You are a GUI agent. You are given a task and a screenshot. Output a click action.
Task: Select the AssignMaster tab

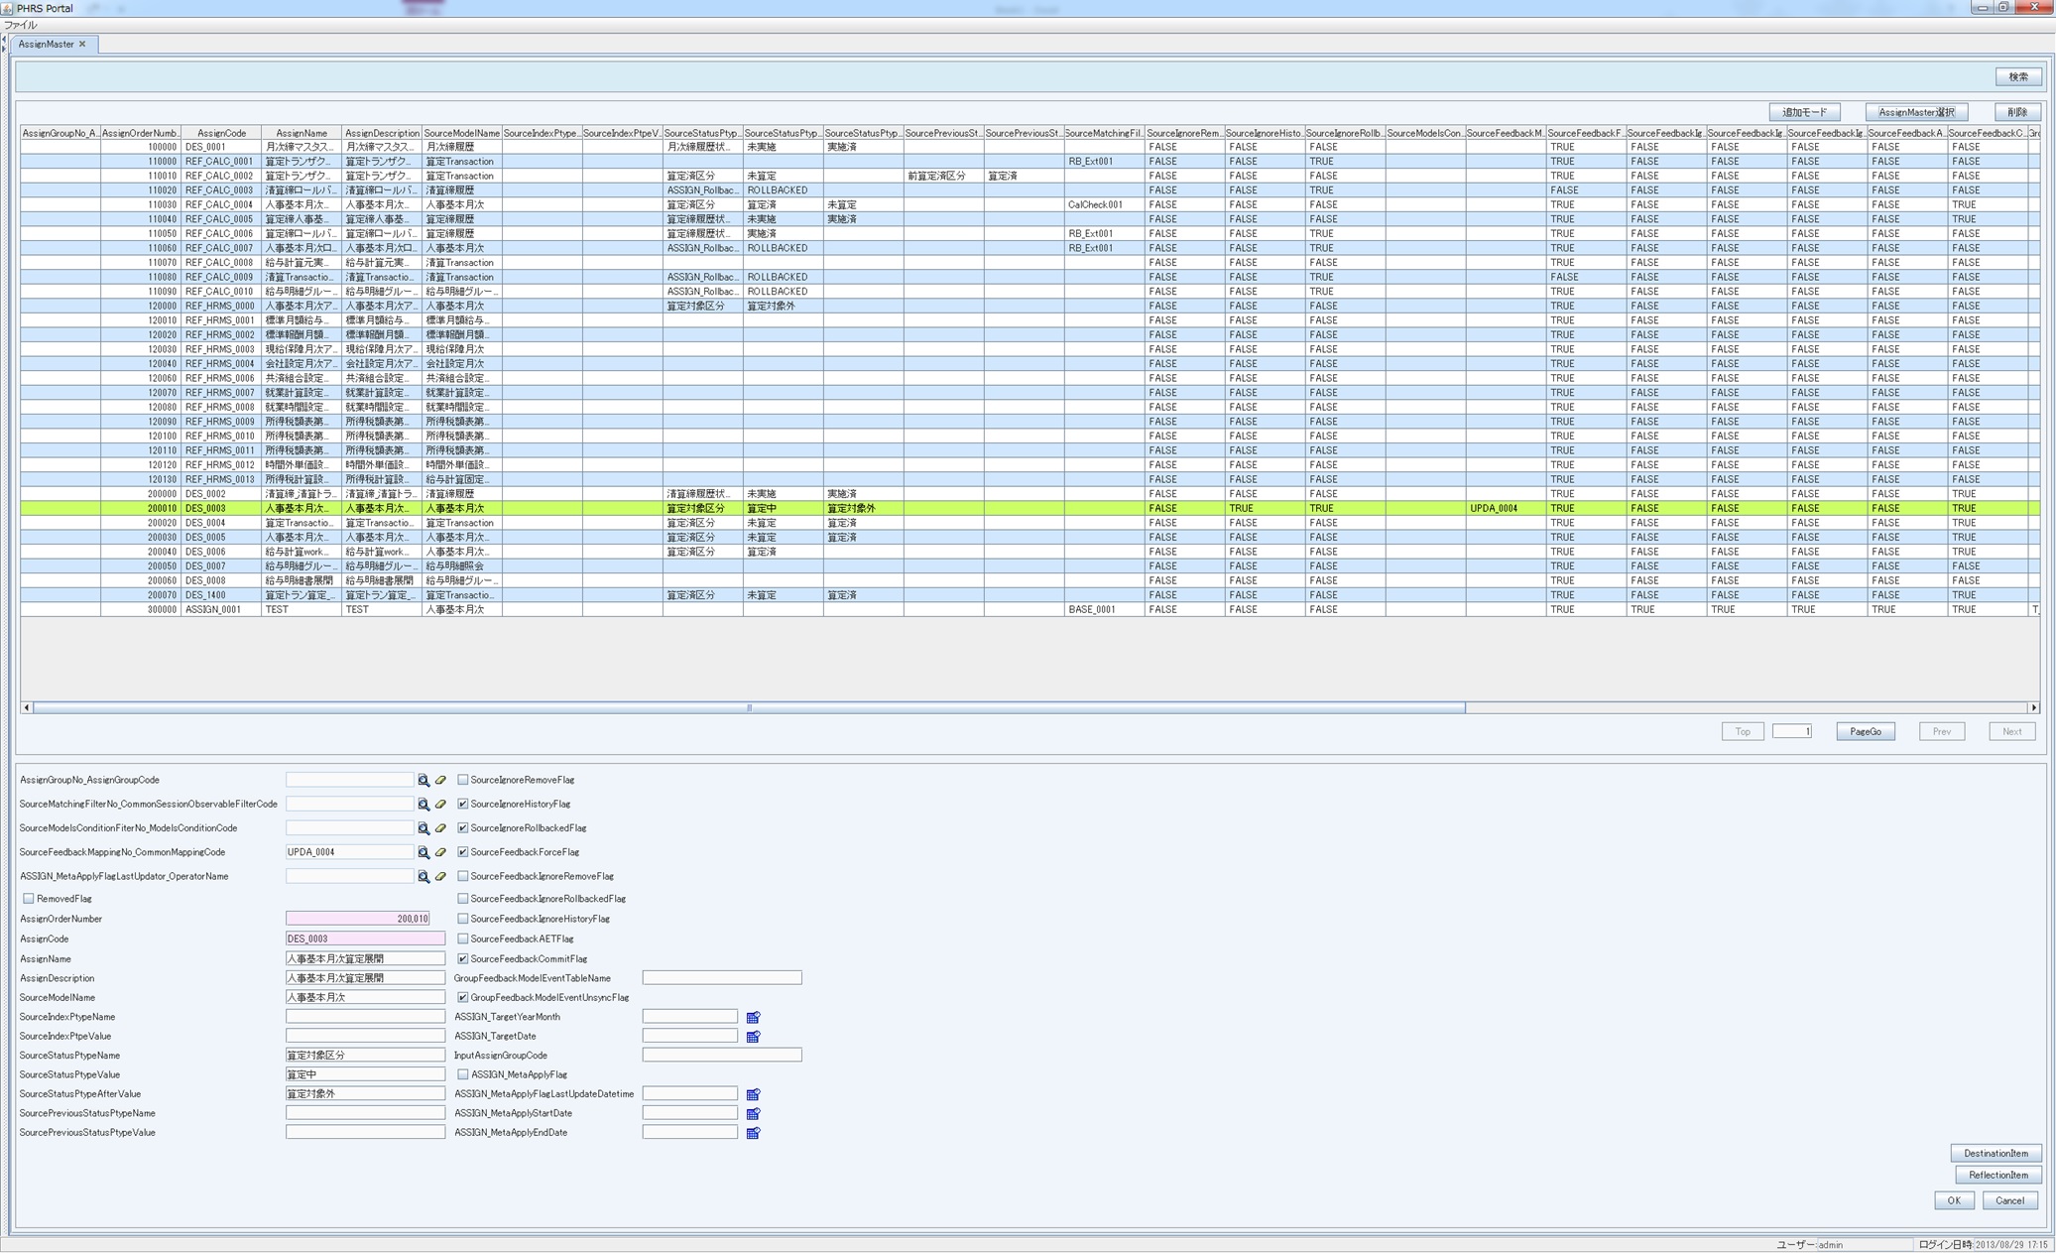point(46,44)
